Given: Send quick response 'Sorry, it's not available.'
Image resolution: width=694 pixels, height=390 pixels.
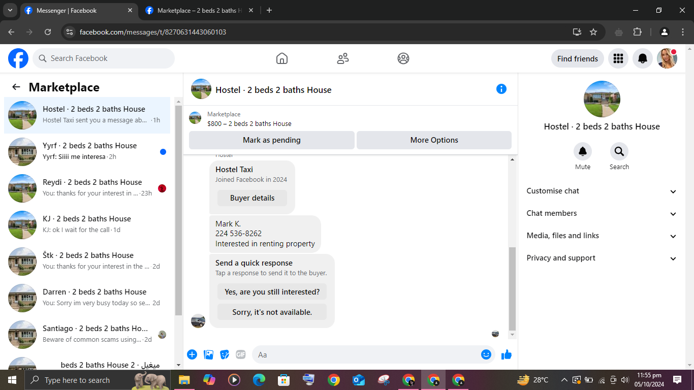Looking at the screenshot, I should (x=272, y=312).
